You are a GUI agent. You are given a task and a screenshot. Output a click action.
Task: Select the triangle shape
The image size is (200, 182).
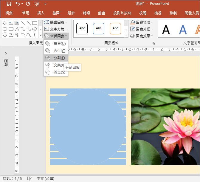pyautogui.click(x=17, y=29)
